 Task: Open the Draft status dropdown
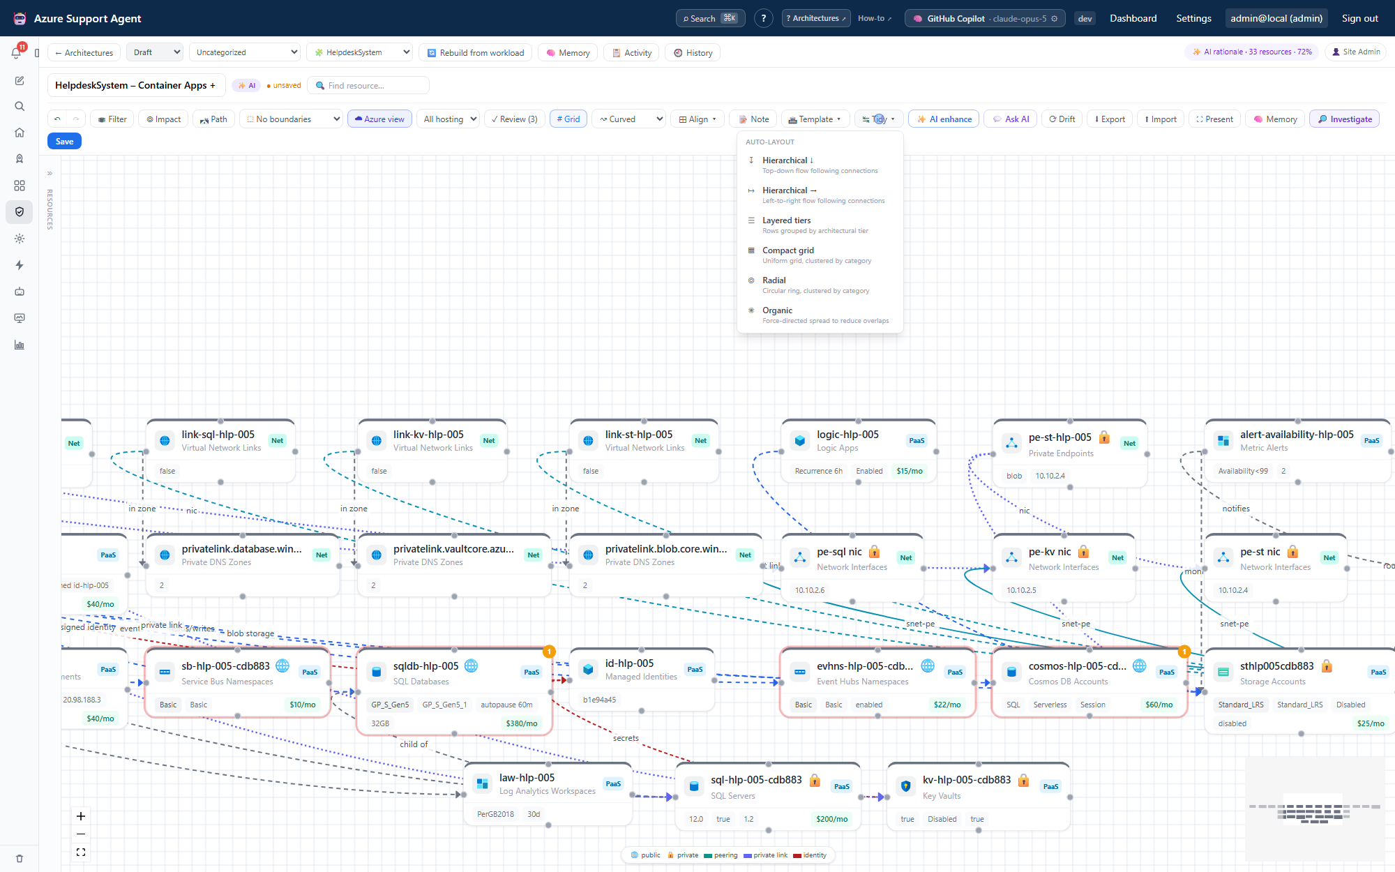tap(155, 52)
